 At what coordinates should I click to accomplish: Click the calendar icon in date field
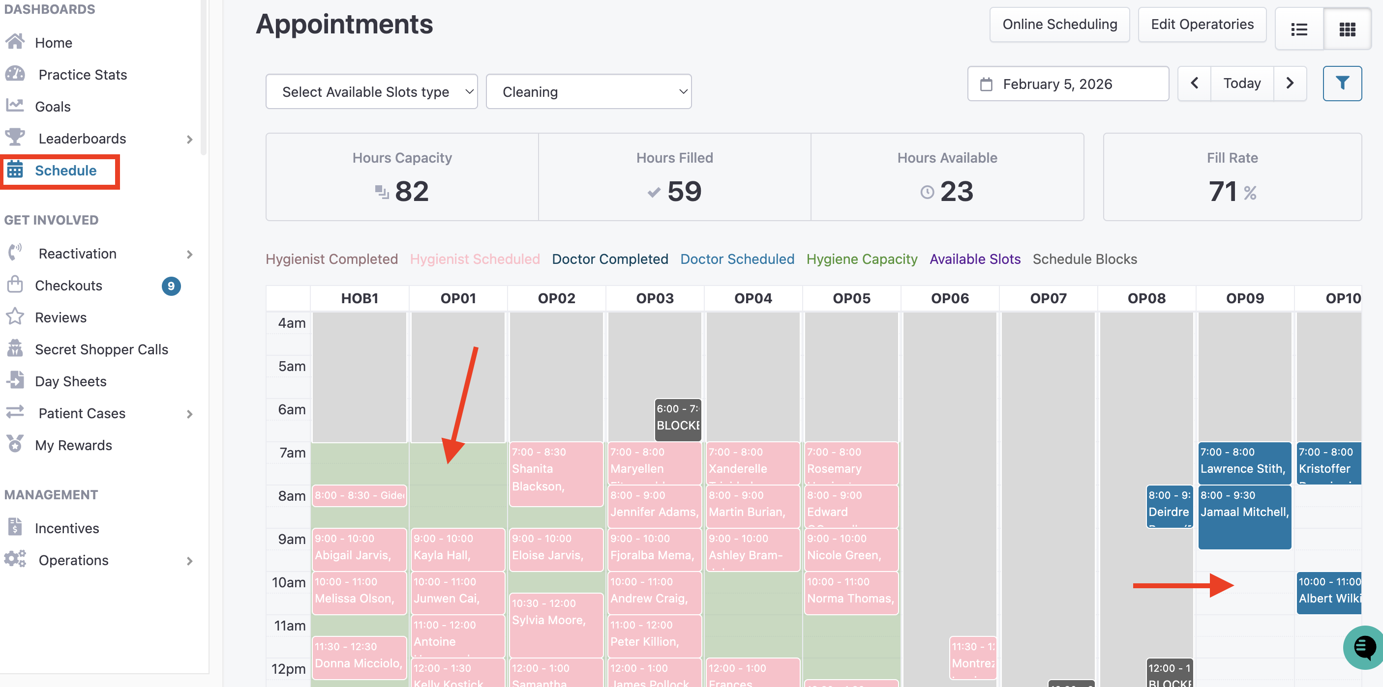pos(986,84)
